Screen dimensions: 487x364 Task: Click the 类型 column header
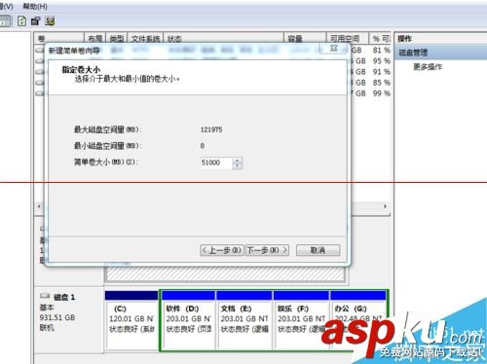(116, 39)
